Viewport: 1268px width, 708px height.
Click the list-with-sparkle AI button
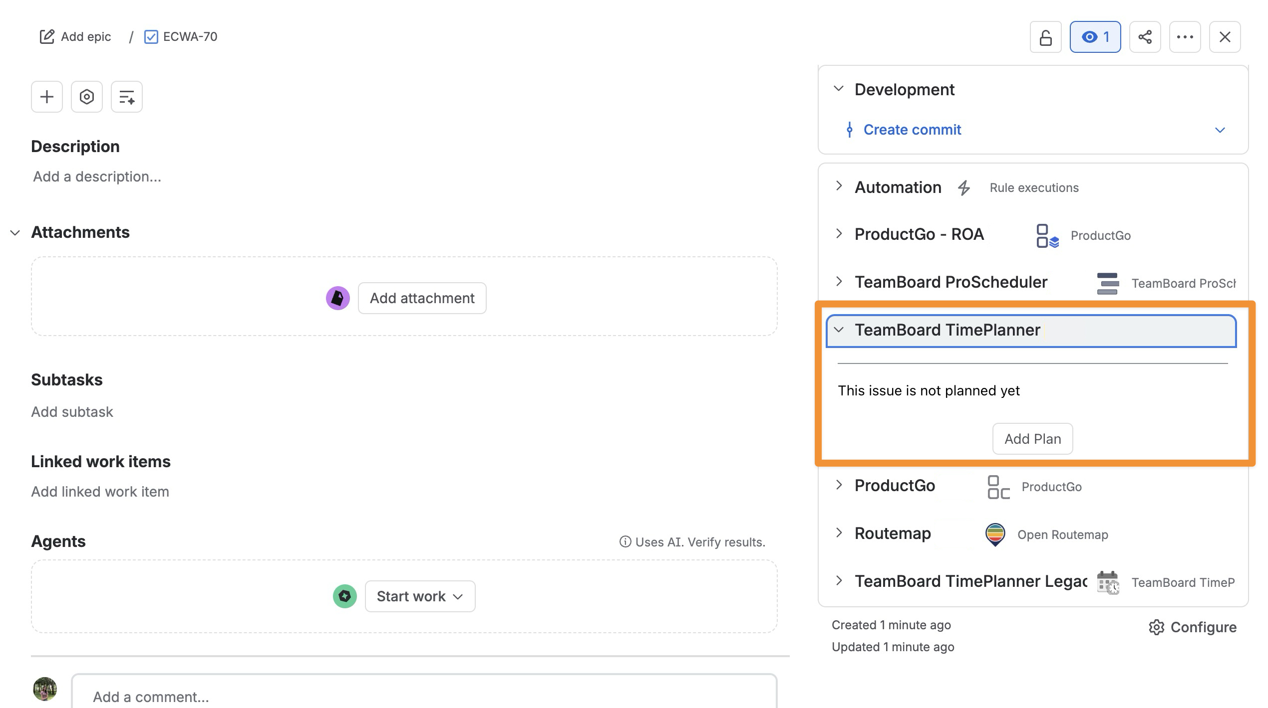127,97
